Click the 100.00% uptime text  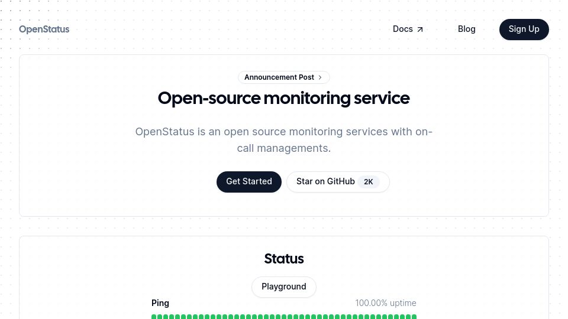(x=385, y=303)
